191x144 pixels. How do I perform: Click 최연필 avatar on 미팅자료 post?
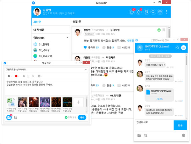pyautogui.click(x=78, y=58)
